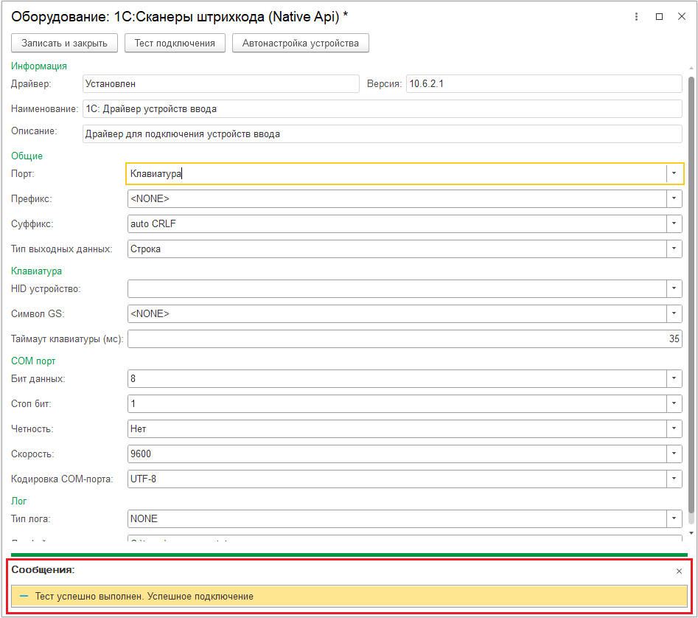Click the Версия field showing 10.6.2.1

pyautogui.click(x=544, y=84)
